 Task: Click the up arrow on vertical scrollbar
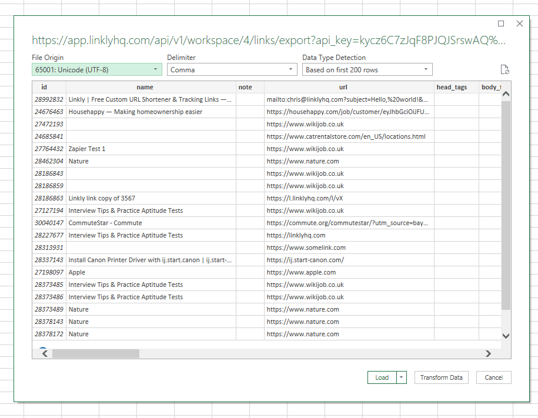click(504, 94)
